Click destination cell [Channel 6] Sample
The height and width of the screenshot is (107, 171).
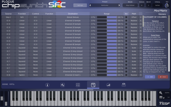[x=73, y=37]
